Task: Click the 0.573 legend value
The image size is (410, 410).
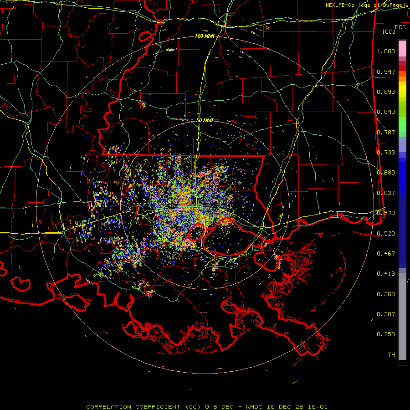Action: point(386,213)
